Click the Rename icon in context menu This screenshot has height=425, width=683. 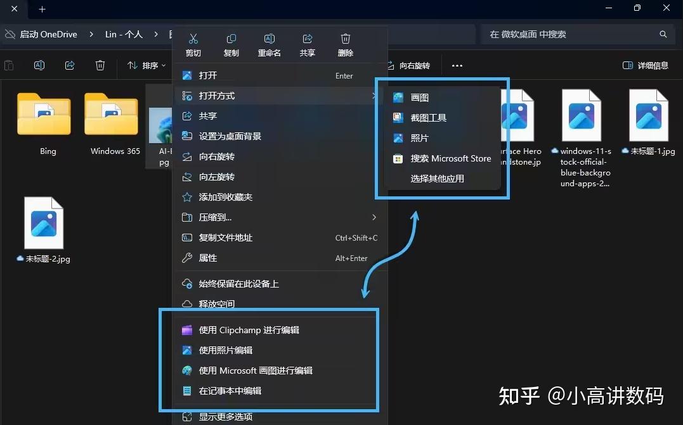point(269,39)
